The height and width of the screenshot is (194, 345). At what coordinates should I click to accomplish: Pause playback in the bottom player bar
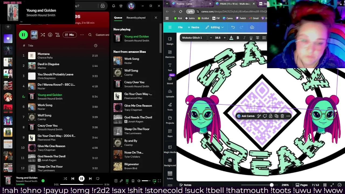pos(81,179)
